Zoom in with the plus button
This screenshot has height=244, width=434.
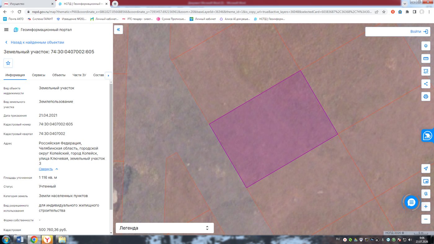click(426, 207)
